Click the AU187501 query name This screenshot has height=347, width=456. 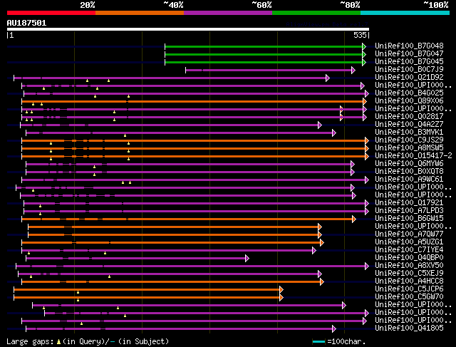click(26, 23)
